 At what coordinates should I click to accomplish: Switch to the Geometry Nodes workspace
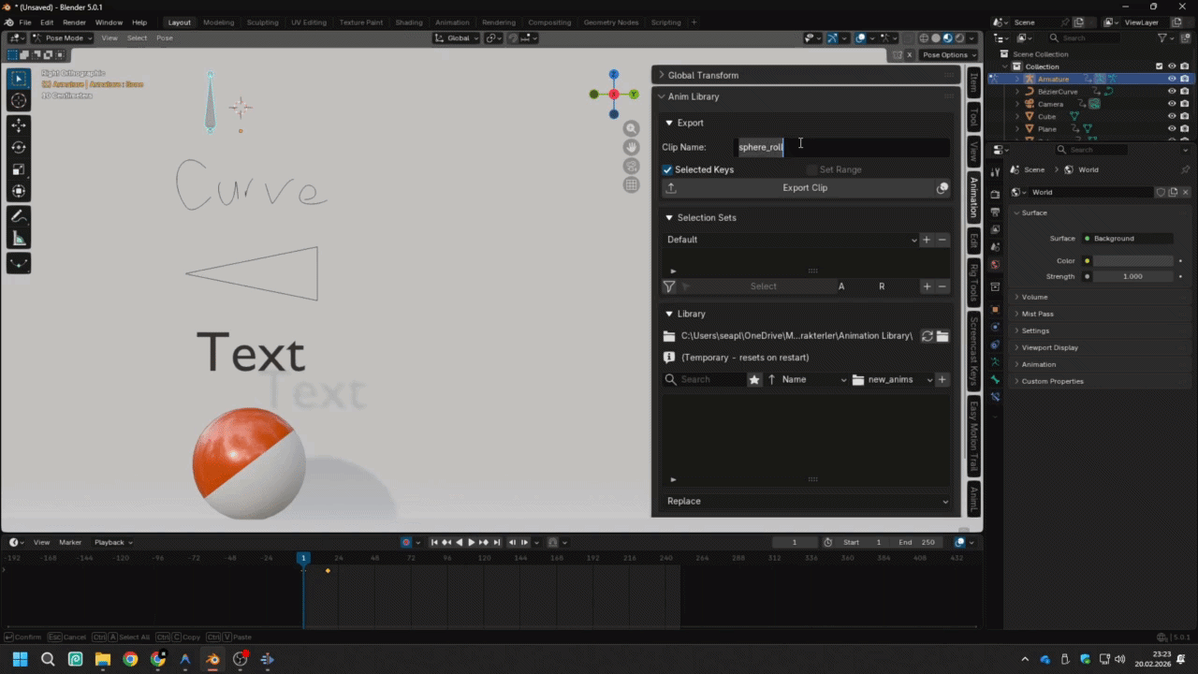tap(610, 22)
